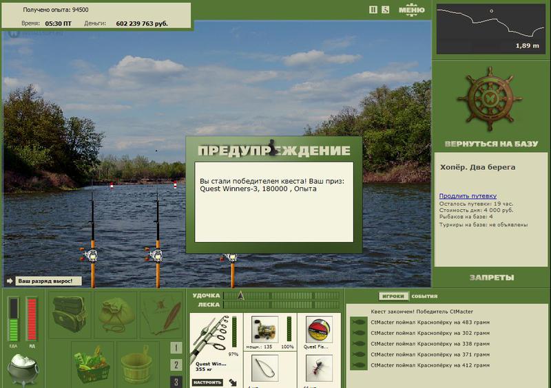The height and width of the screenshot is (388, 551).
Task: Click the Получено опыта: 94500 text
Action: tap(56, 10)
